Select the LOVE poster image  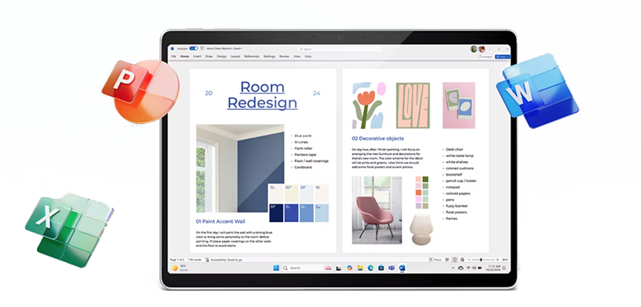pyautogui.click(x=413, y=106)
